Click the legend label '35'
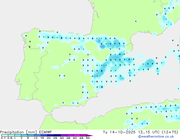Viewport: 180px width, 139px height. tap(68, 138)
